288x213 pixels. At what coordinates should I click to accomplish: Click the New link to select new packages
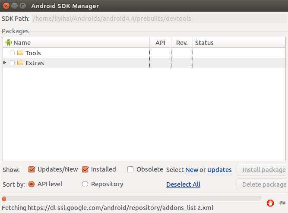tap(192, 170)
